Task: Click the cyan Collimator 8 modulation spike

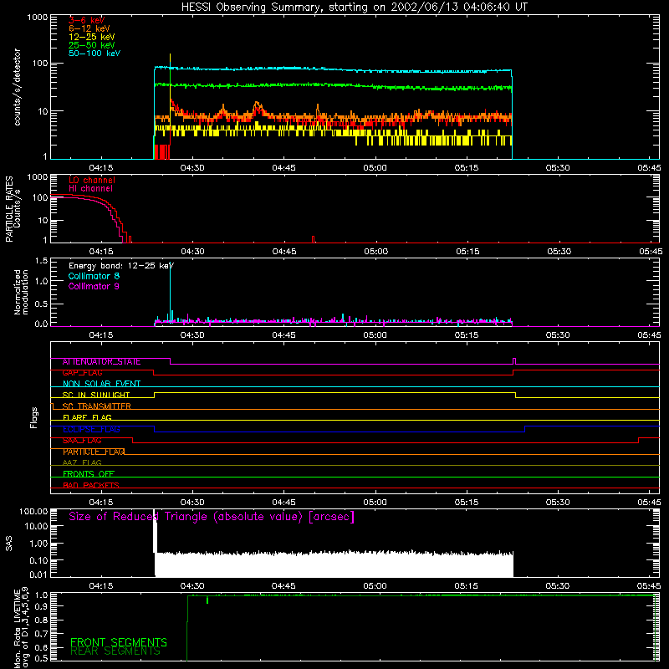Action: tap(171, 292)
